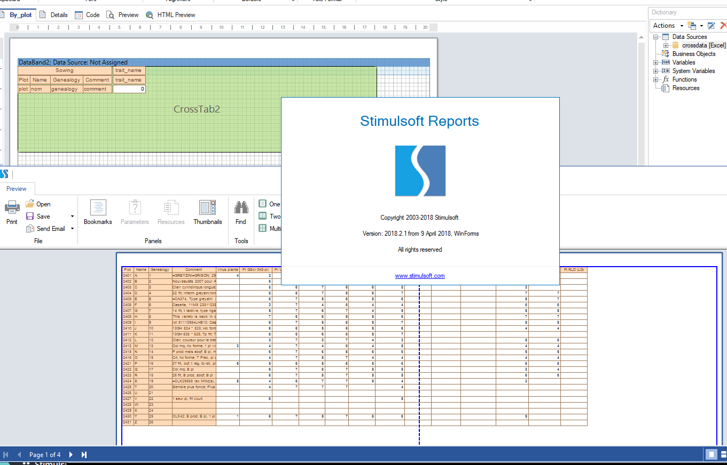Click the Dictionary panel title
727x465 pixels.
pyautogui.click(x=664, y=12)
